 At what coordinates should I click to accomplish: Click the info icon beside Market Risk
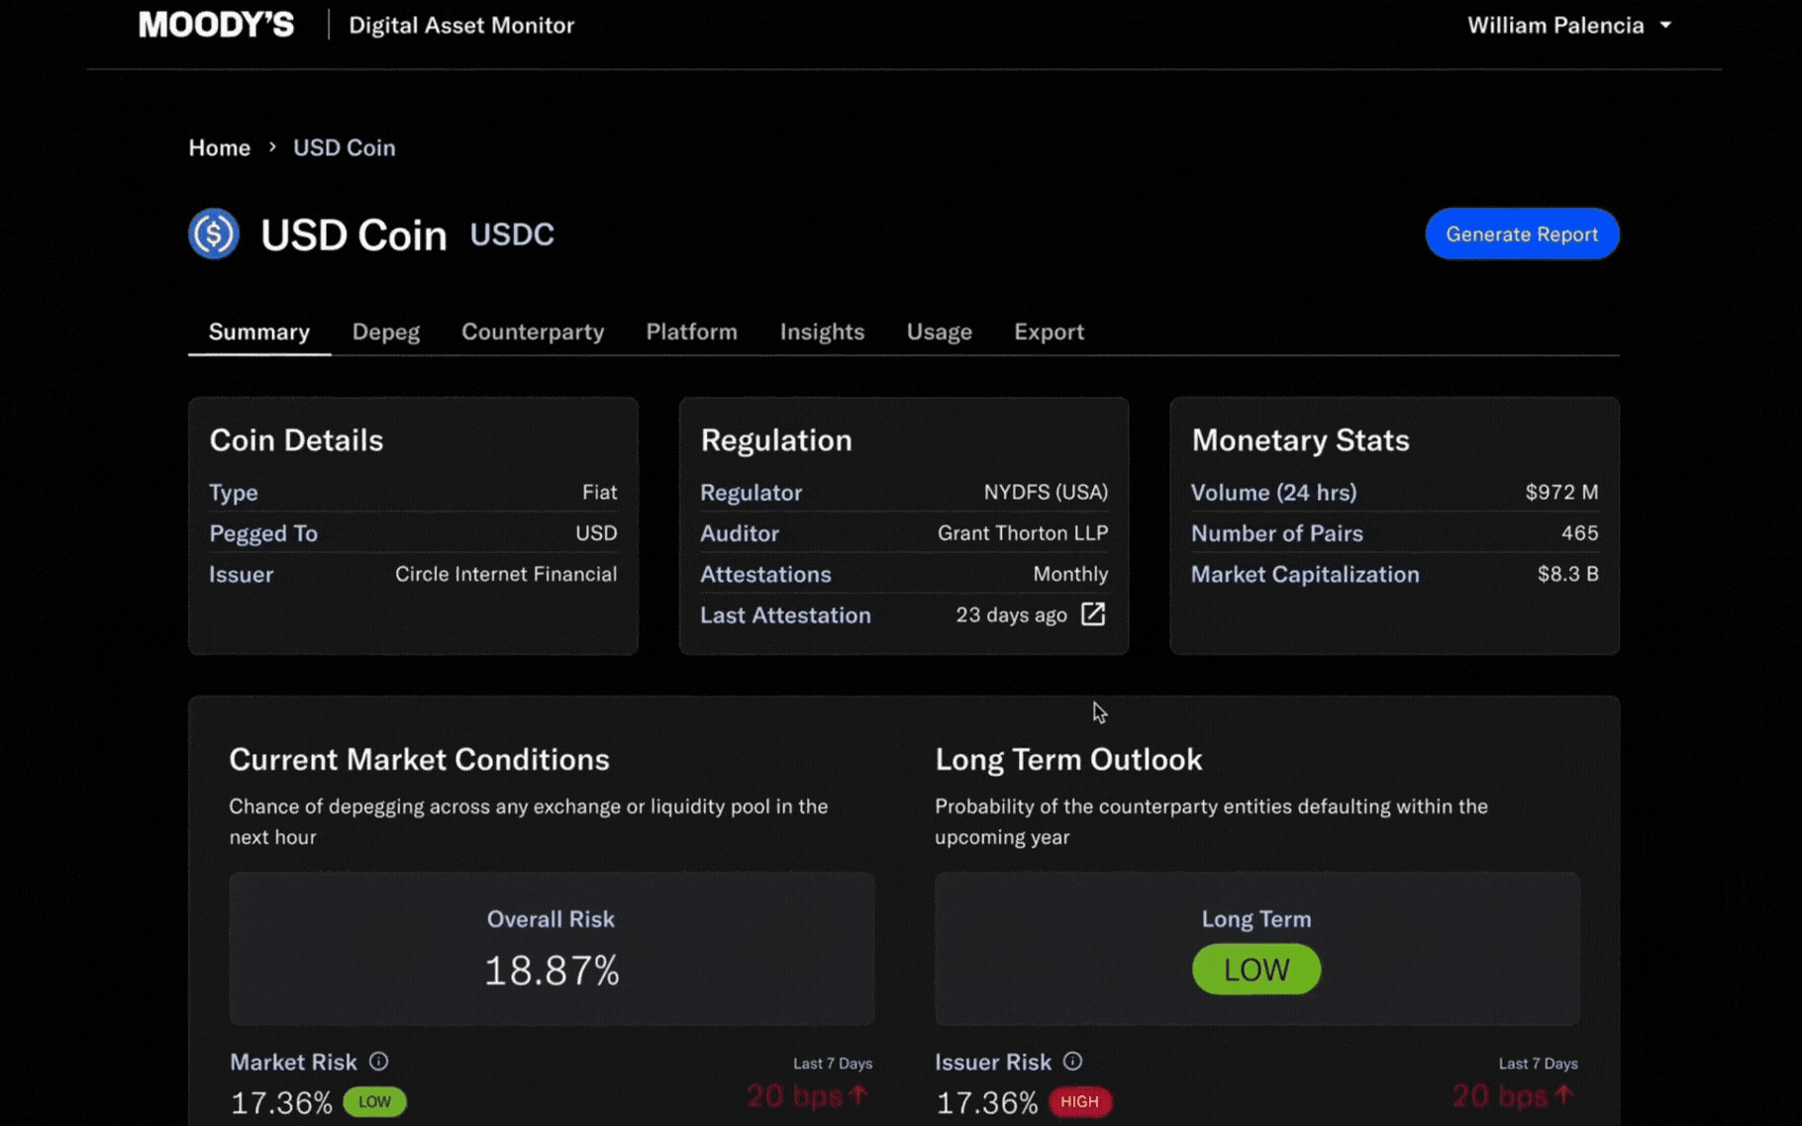pos(379,1061)
